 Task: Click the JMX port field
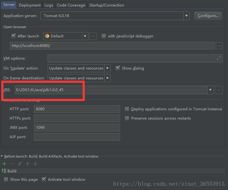(x=77, y=128)
